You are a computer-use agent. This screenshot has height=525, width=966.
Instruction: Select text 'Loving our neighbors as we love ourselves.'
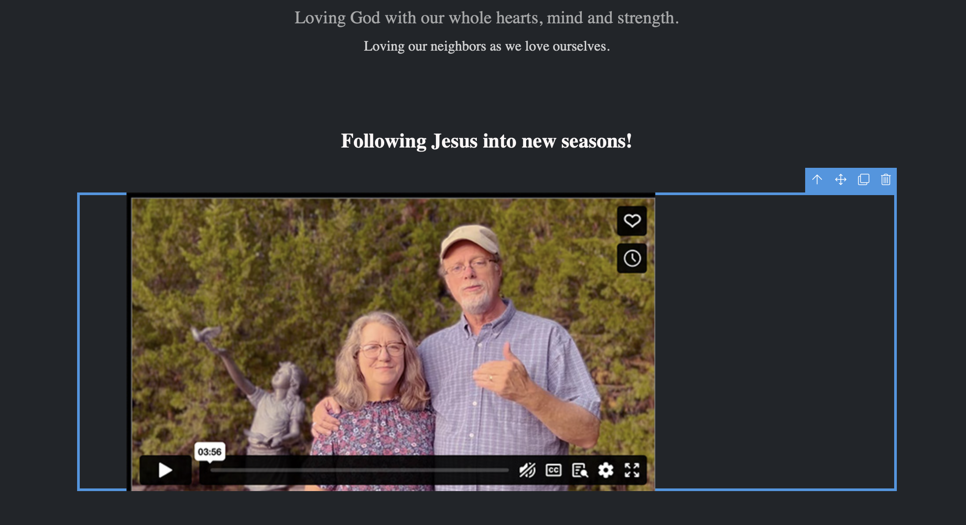(487, 46)
